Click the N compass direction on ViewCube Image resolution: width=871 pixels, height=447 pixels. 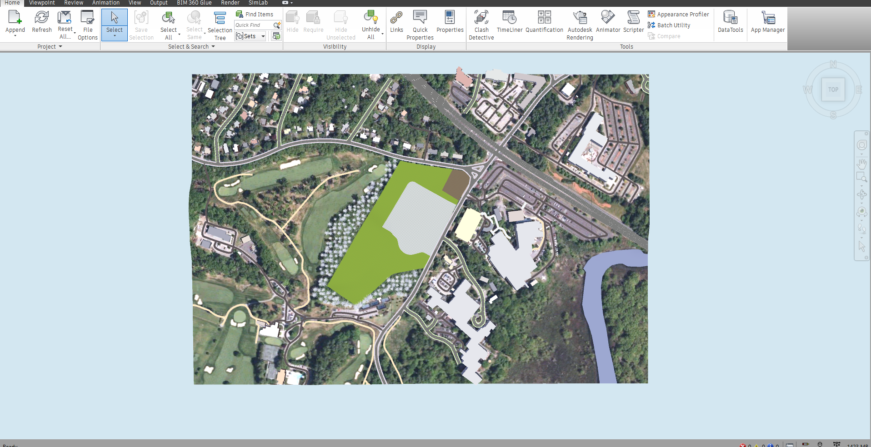[x=833, y=65]
